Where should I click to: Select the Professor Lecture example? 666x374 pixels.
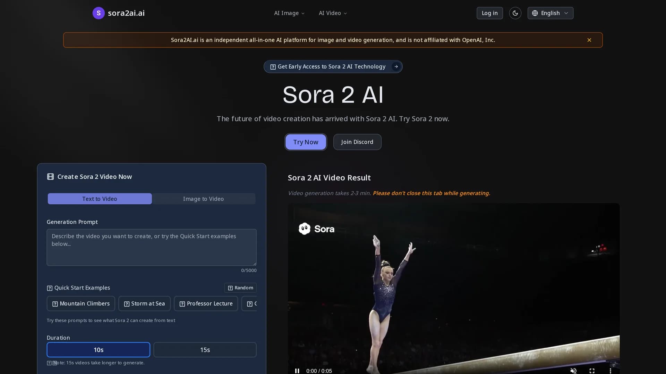(x=206, y=304)
